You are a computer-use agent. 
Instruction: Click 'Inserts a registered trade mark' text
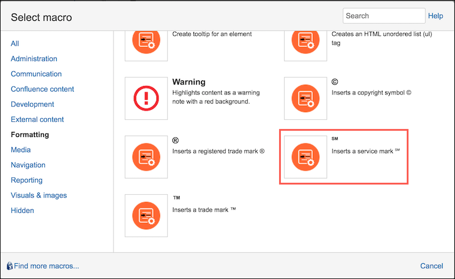218,151
